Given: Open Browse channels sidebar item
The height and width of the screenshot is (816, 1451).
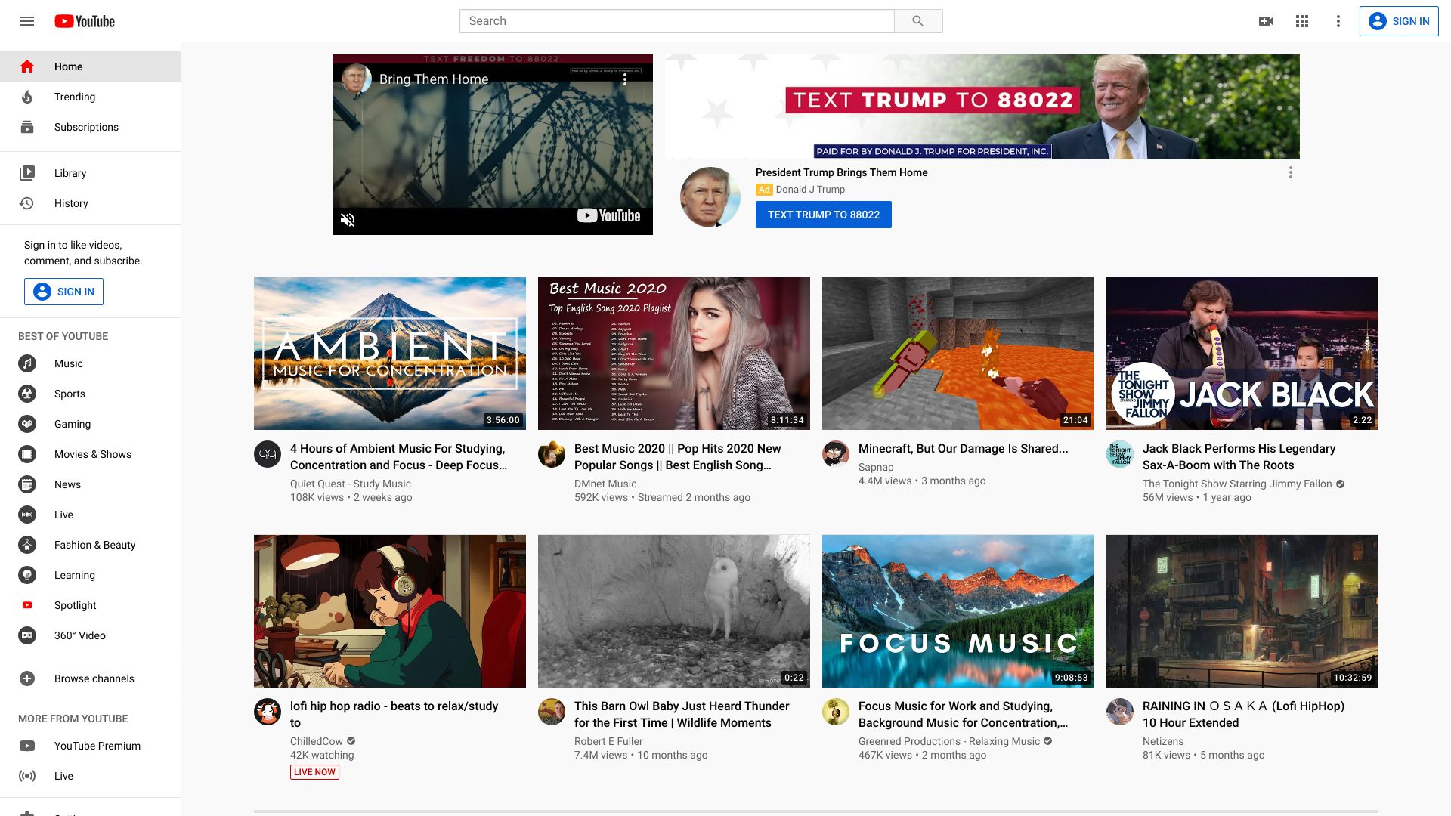Looking at the screenshot, I should 91,678.
